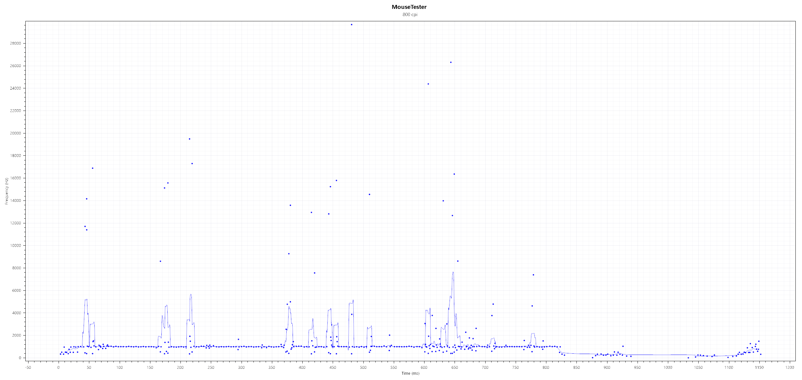This screenshot has height=380, width=802.
Task: Select the topmost outlier point near 29700 Hz
Action: click(352, 24)
